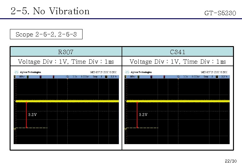
Task: Click the Agilent logo in C341 scope
Action: [x=127, y=72]
